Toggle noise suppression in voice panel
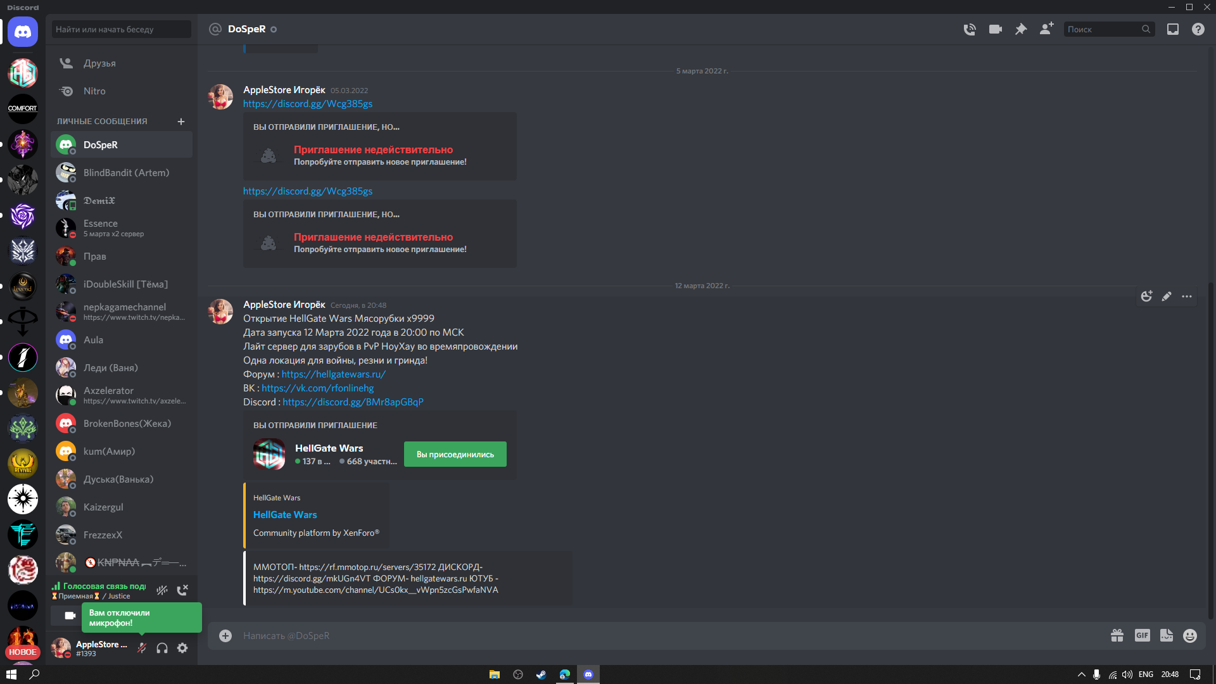Image resolution: width=1216 pixels, height=684 pixels. [162, 590]
